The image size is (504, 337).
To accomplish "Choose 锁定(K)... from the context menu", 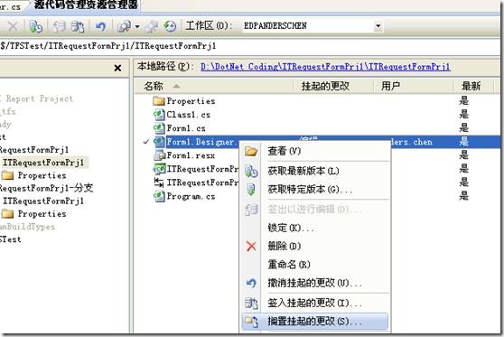I will (315, 228).
